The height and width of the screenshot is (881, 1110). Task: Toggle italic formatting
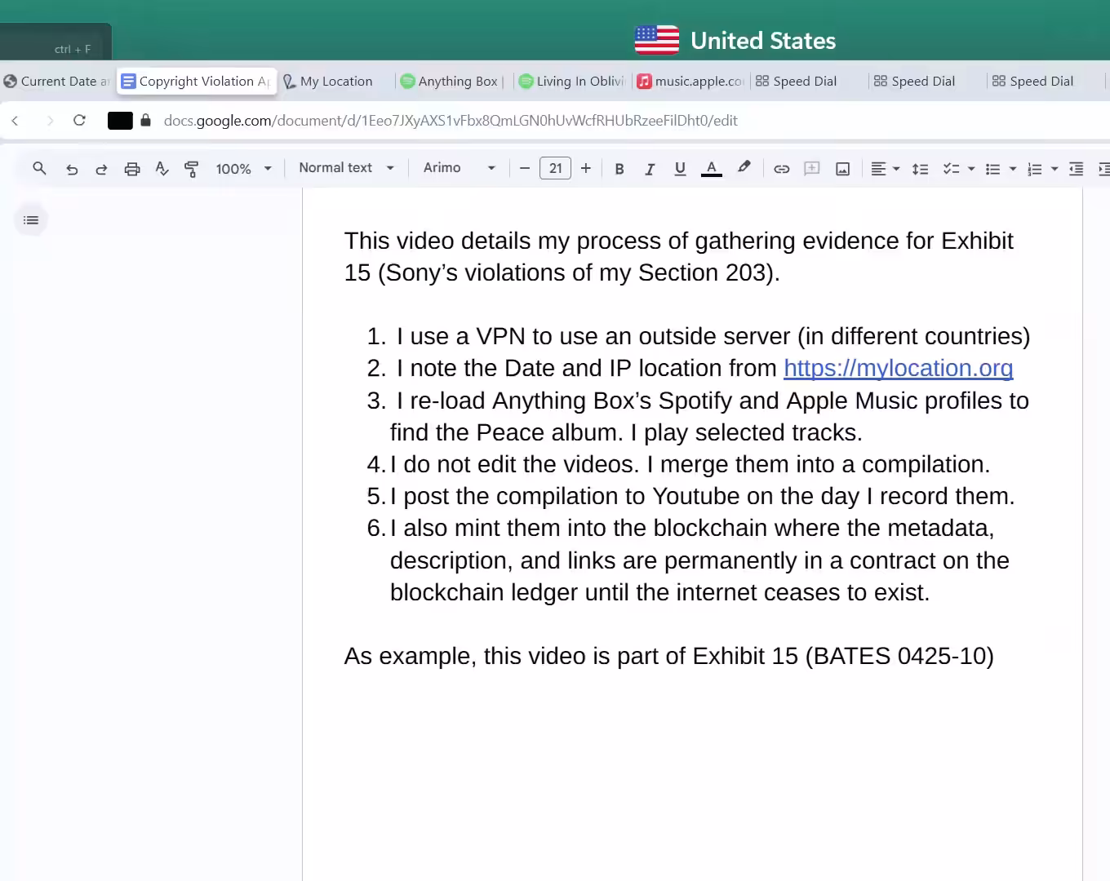coord(650,169)
